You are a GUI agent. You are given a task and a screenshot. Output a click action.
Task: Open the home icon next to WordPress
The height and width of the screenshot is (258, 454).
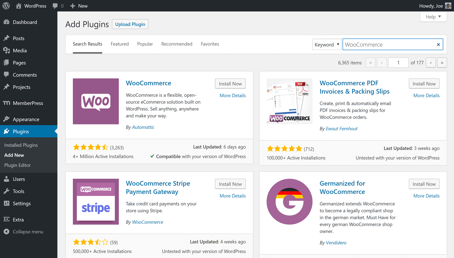point(19,6)
